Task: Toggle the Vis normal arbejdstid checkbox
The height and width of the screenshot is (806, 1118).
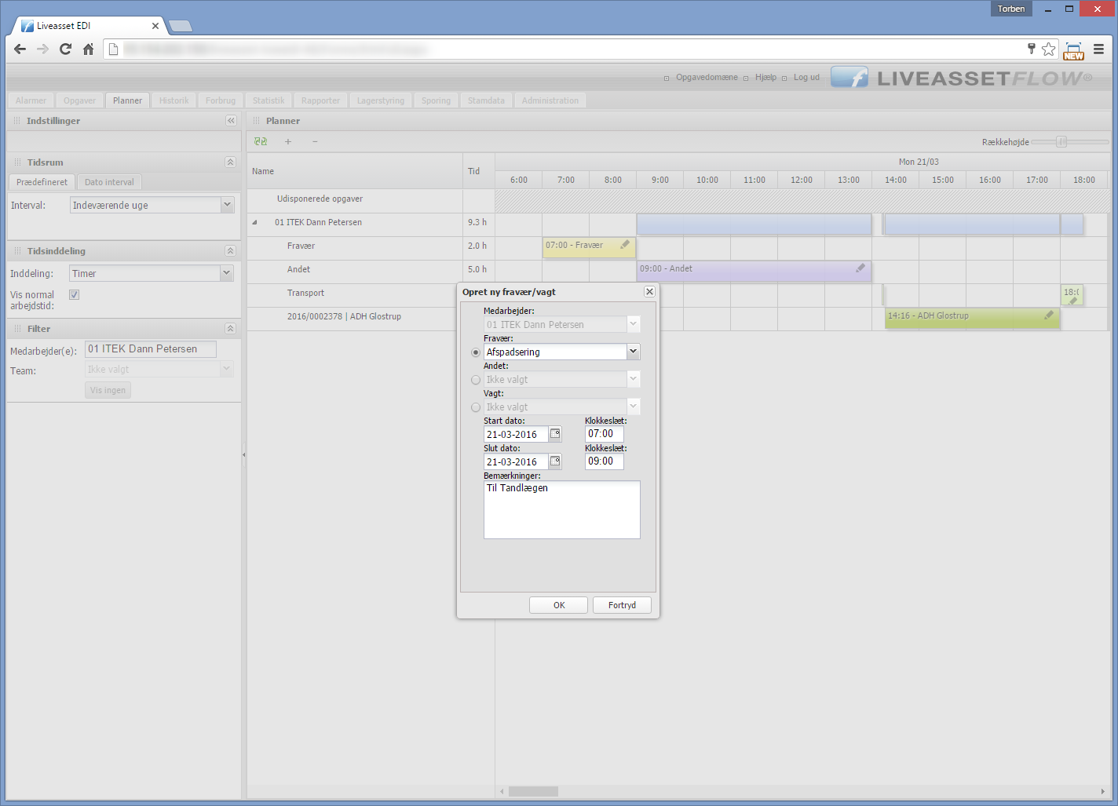Action: tap(75, 295)
